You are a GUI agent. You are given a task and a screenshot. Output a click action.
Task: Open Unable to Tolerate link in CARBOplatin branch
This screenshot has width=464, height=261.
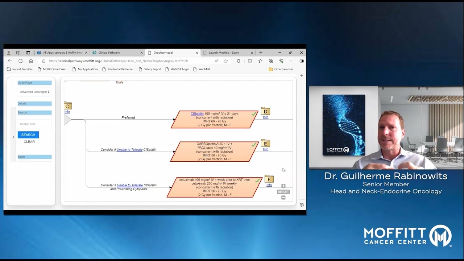[x=129, y=150]
